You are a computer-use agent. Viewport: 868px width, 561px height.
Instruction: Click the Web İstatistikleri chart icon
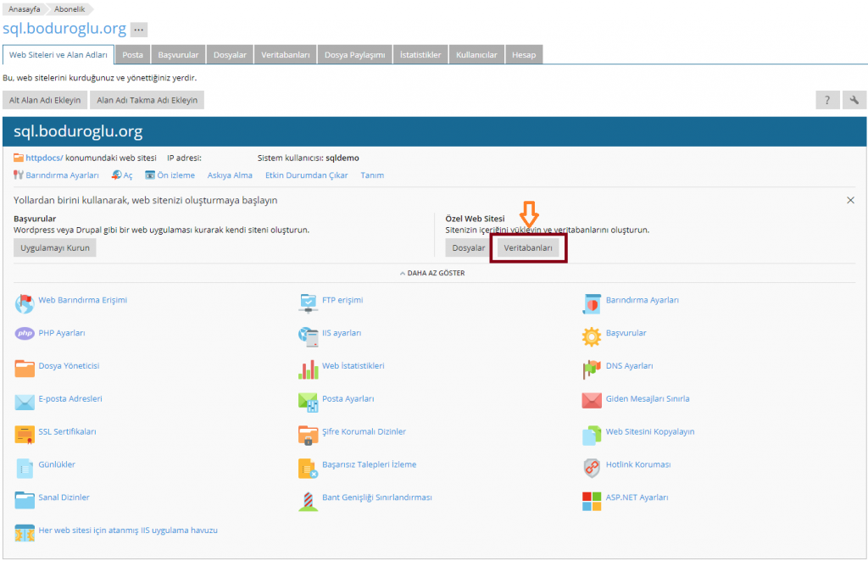pos(308,368)
